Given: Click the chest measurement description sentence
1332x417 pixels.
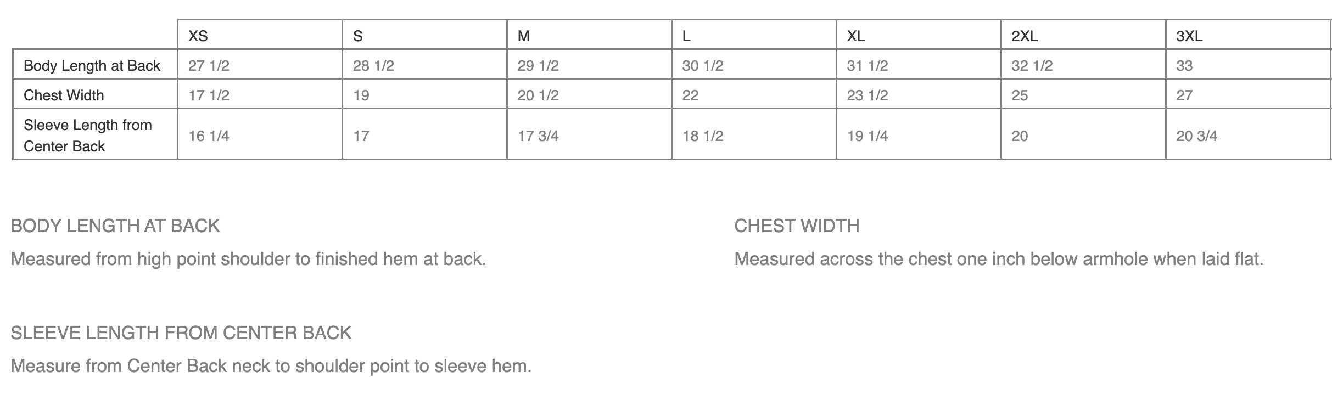Looking at the screenshot, I should pos(999,259).
